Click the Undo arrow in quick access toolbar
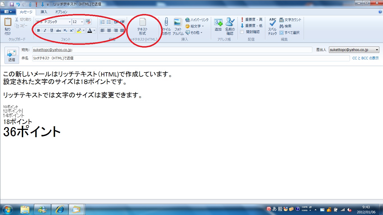The image size is (383, 215). (x=18, y=4)
